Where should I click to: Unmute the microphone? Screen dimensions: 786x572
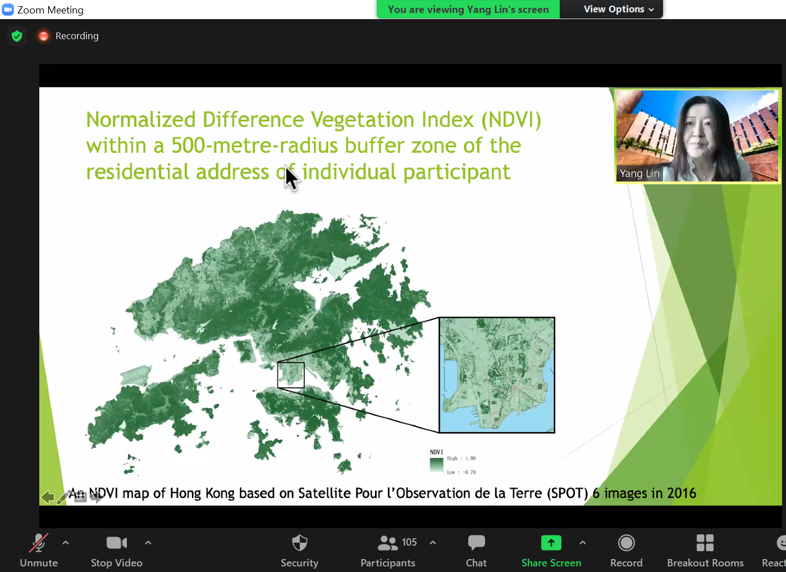point(38,550)
